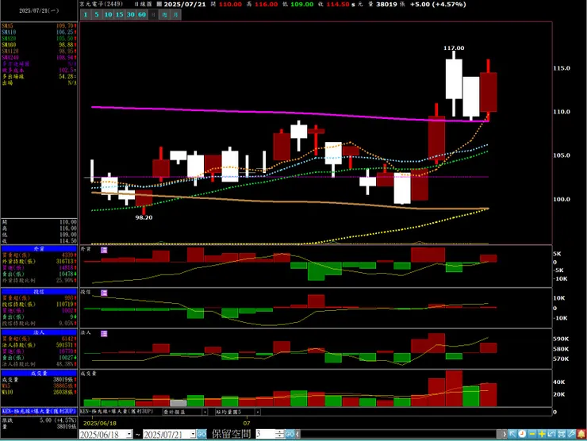Click the blue 法人 panel header

click(39, 332)
